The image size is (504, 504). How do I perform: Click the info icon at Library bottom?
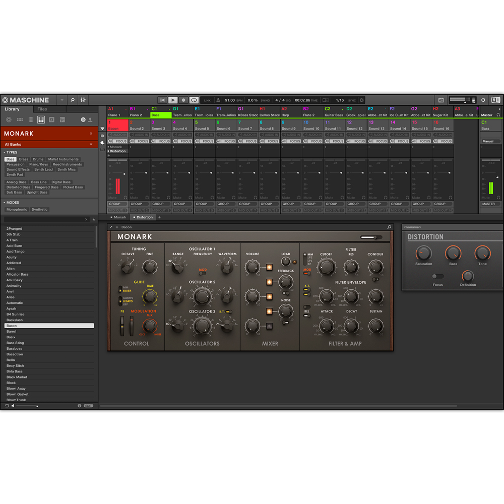80,406
